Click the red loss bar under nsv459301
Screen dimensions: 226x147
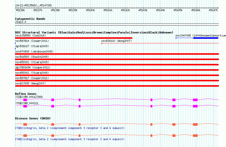click(x=117, y=65)
